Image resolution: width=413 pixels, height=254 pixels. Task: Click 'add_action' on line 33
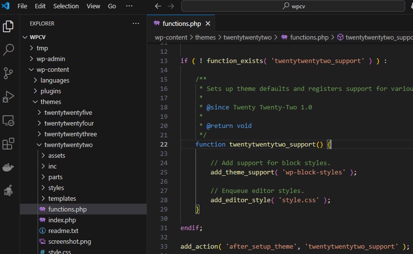(x=199, y=247)
